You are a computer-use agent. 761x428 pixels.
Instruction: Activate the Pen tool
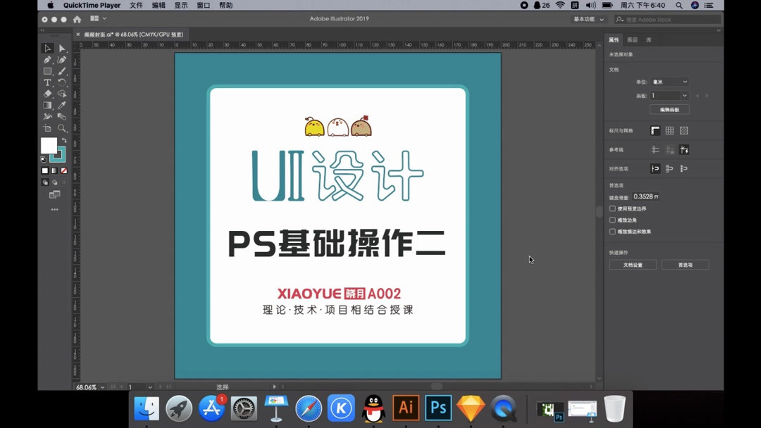click(x=47, y=60)
